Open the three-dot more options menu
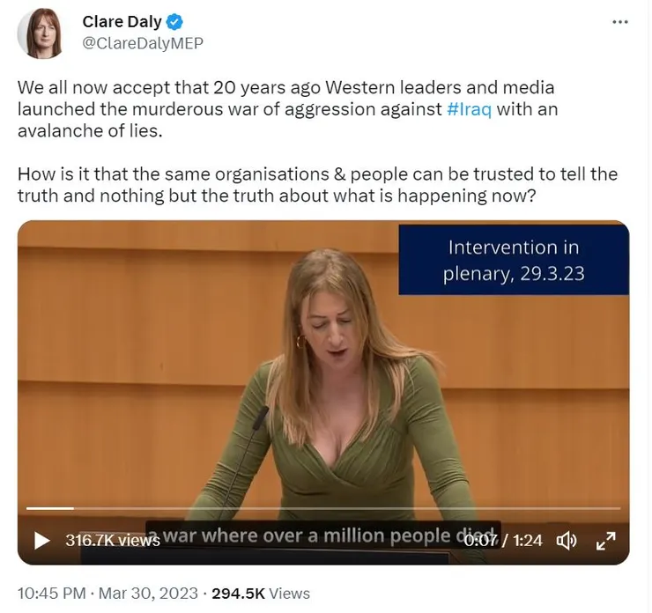The image size is (652, 613). click(x=620, y=22)
